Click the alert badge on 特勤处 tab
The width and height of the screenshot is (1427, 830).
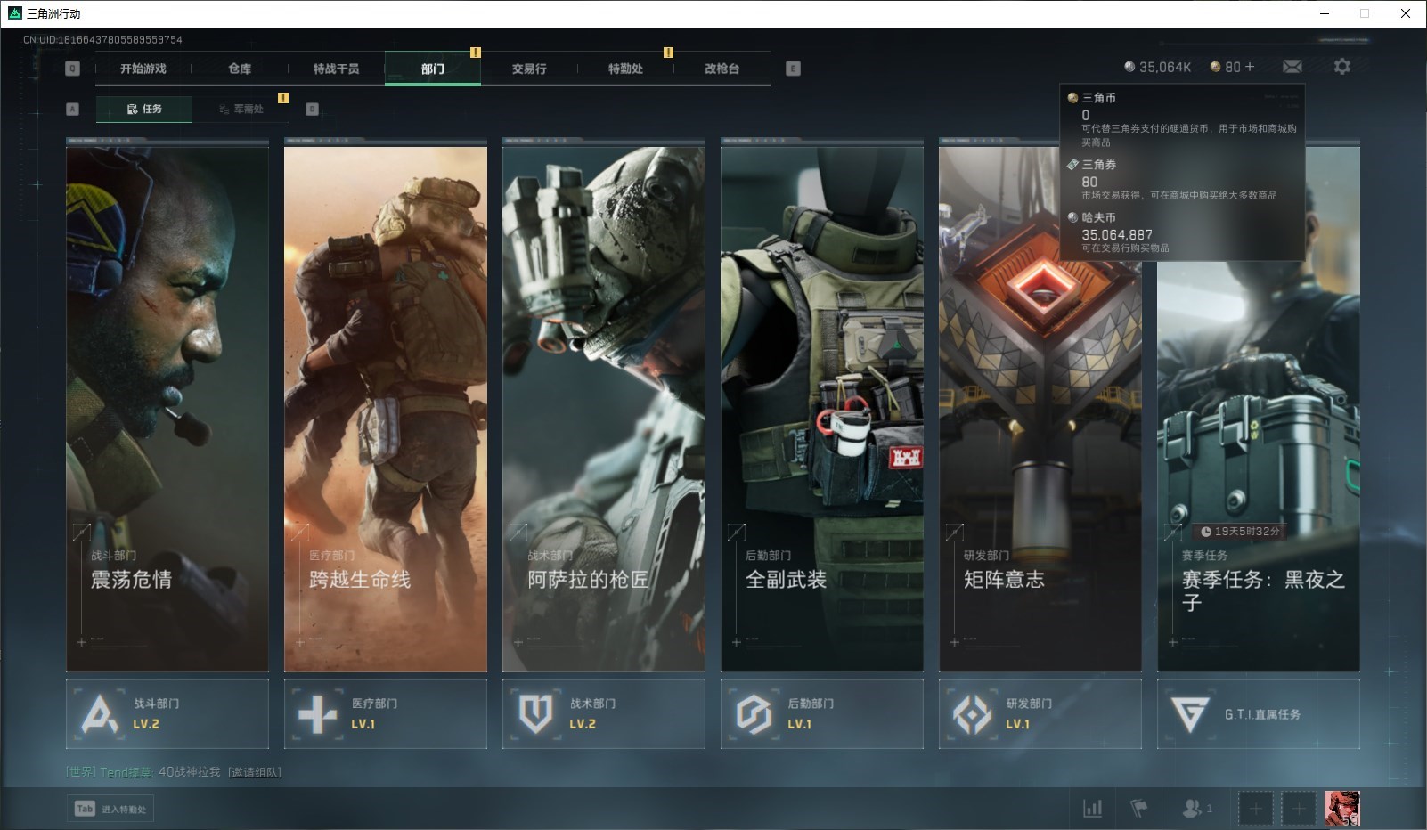pyautogui.click(x=668, y=53)
